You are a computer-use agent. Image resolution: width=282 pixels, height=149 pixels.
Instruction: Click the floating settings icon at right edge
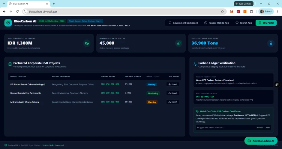coord(277,85)
